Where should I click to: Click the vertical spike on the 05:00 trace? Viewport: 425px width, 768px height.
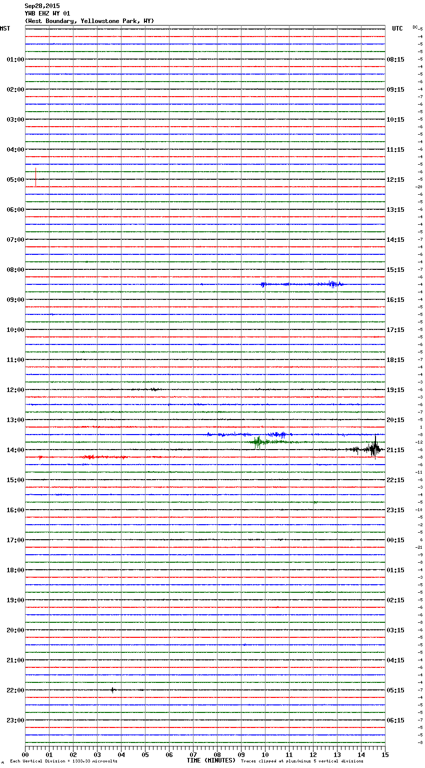[x=35, y=178]
